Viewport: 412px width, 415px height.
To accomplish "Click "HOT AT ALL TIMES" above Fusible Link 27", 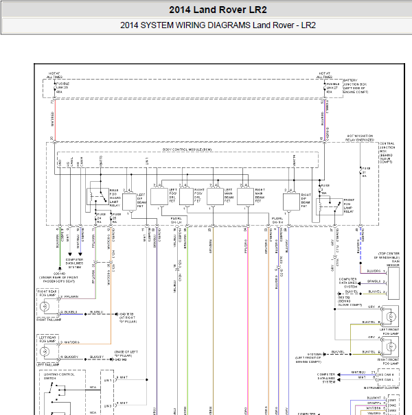I will pyautogui.click(x=324, y=75).
